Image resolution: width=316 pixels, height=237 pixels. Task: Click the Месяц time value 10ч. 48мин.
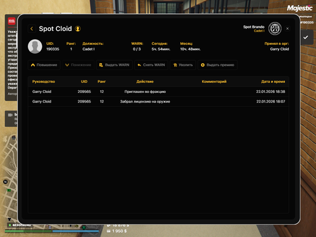point(190,49)
